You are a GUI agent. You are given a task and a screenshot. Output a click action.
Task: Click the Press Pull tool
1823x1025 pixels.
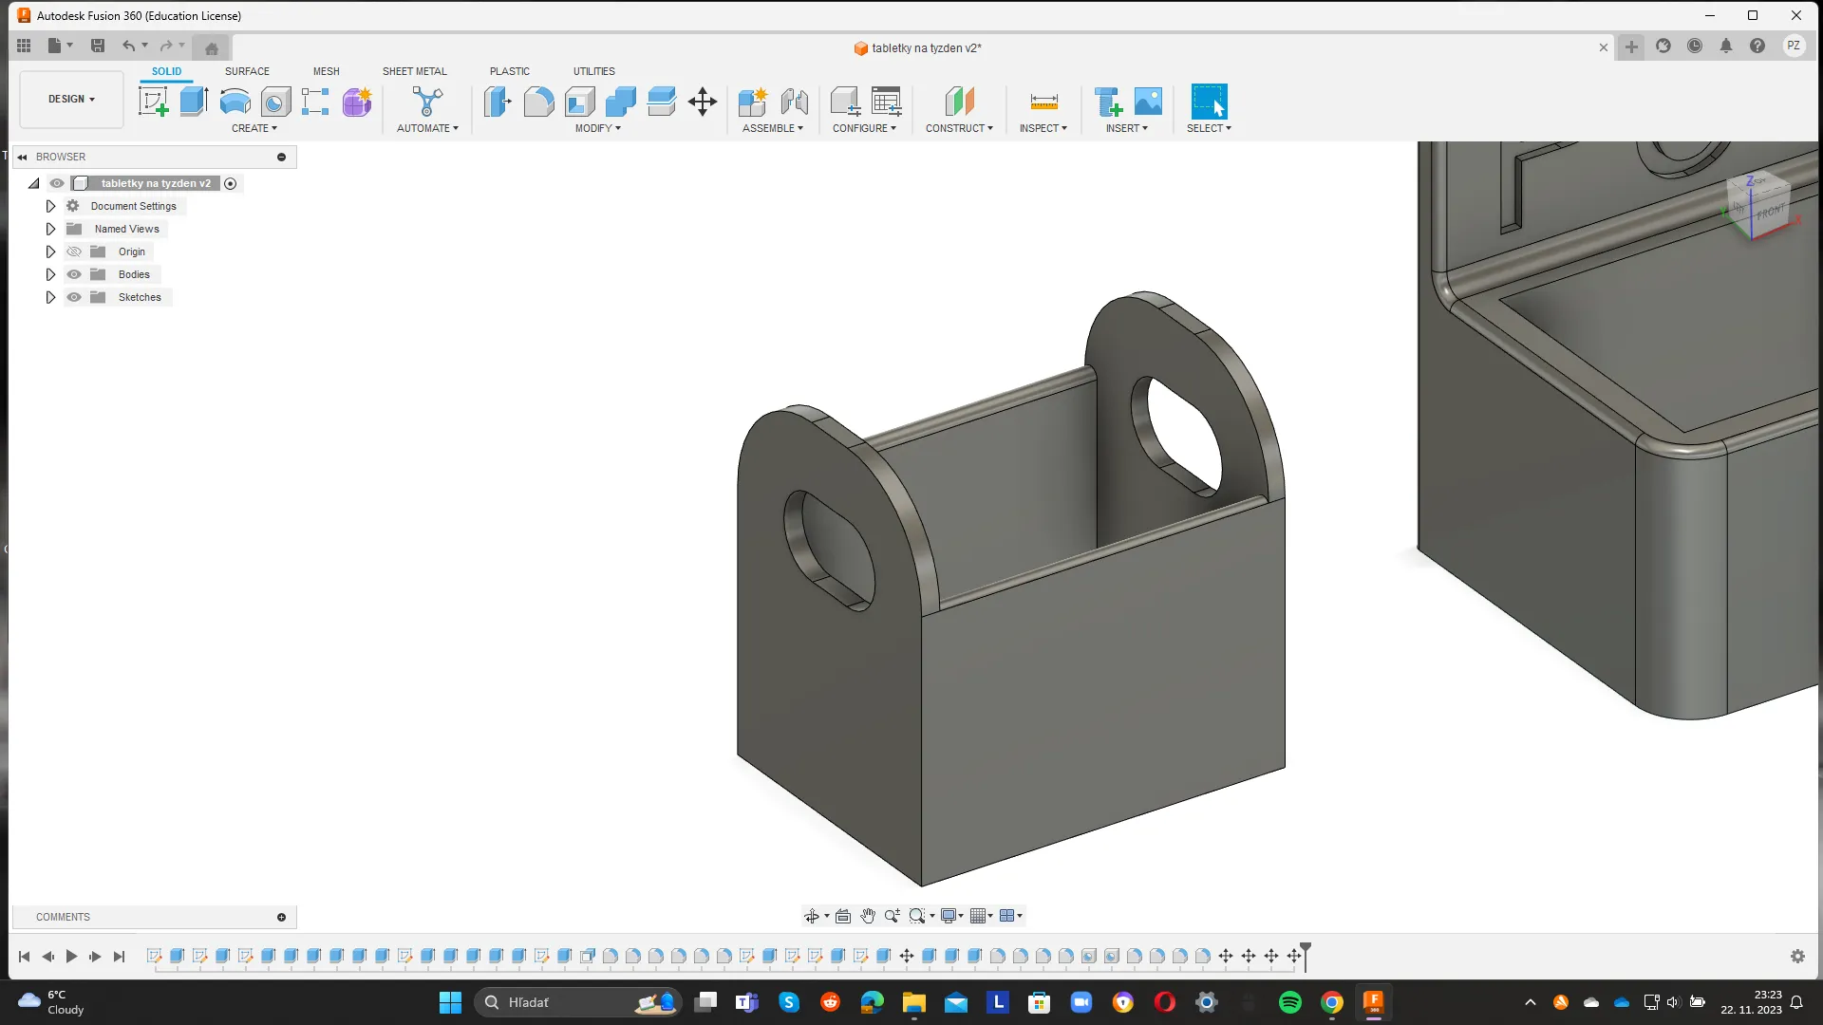(498, 102)
